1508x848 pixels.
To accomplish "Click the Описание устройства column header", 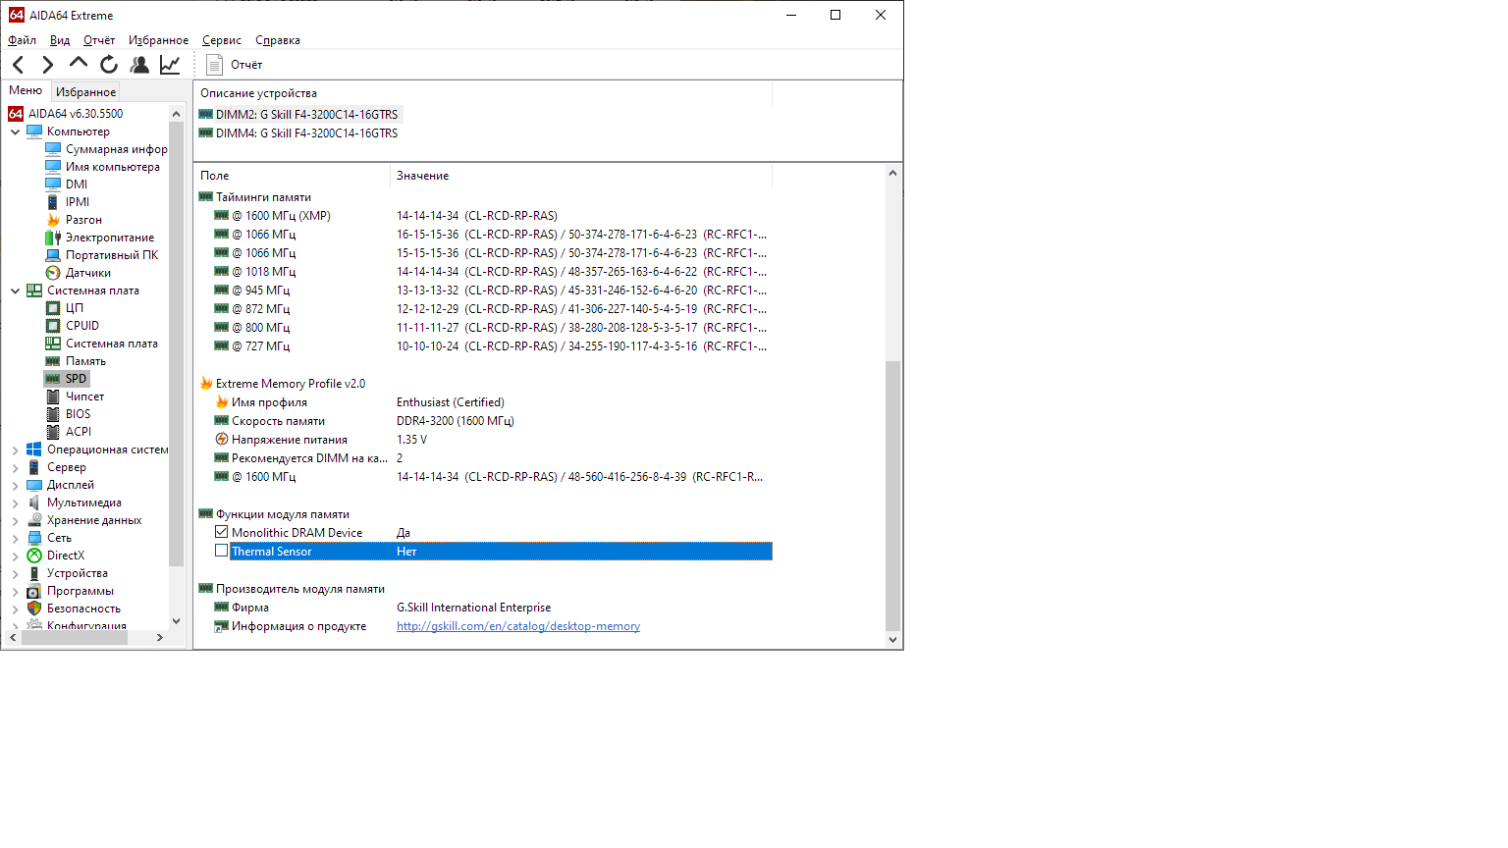I will coord(483,93).
